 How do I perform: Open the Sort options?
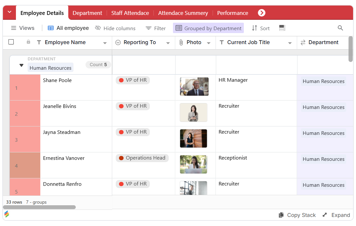pos(261,28)
